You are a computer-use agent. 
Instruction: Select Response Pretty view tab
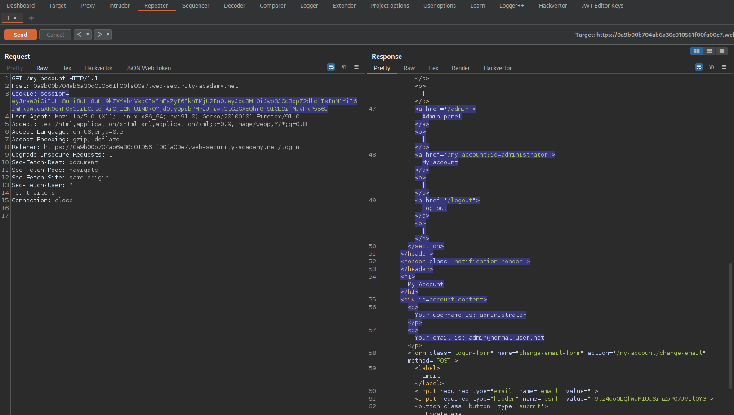tap(382, 68)
